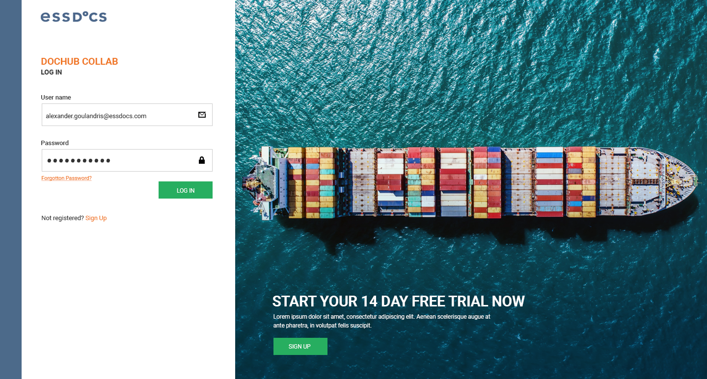Click the padlock icon in Password field
Image resolution: width=707 pixels, height=379 pixels.
[x=201, y=160]
